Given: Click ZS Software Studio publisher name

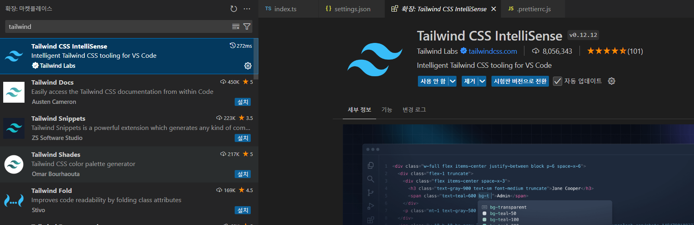Looking at the screenshot, I should pyautogui.click(x=57, y=138).
